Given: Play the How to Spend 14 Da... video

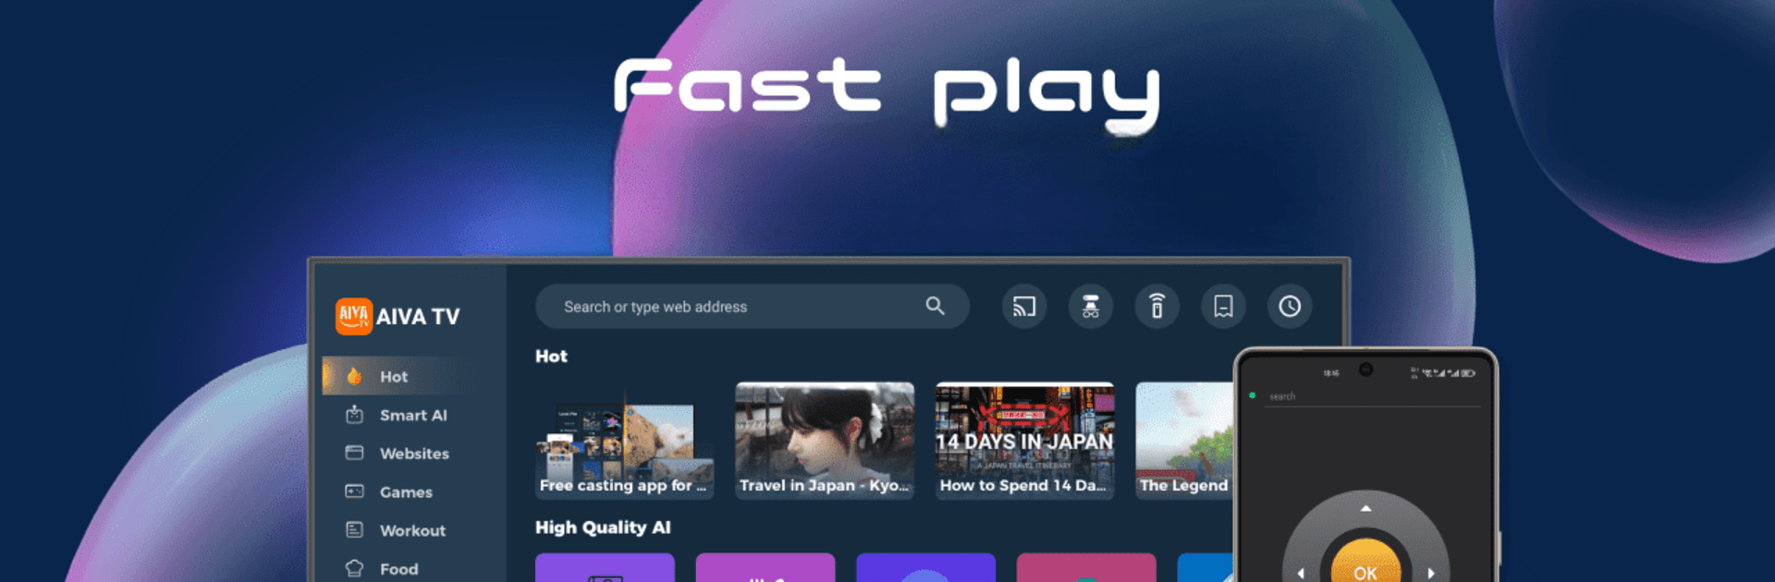Looking at the screenshot, I should [1024, 442].
